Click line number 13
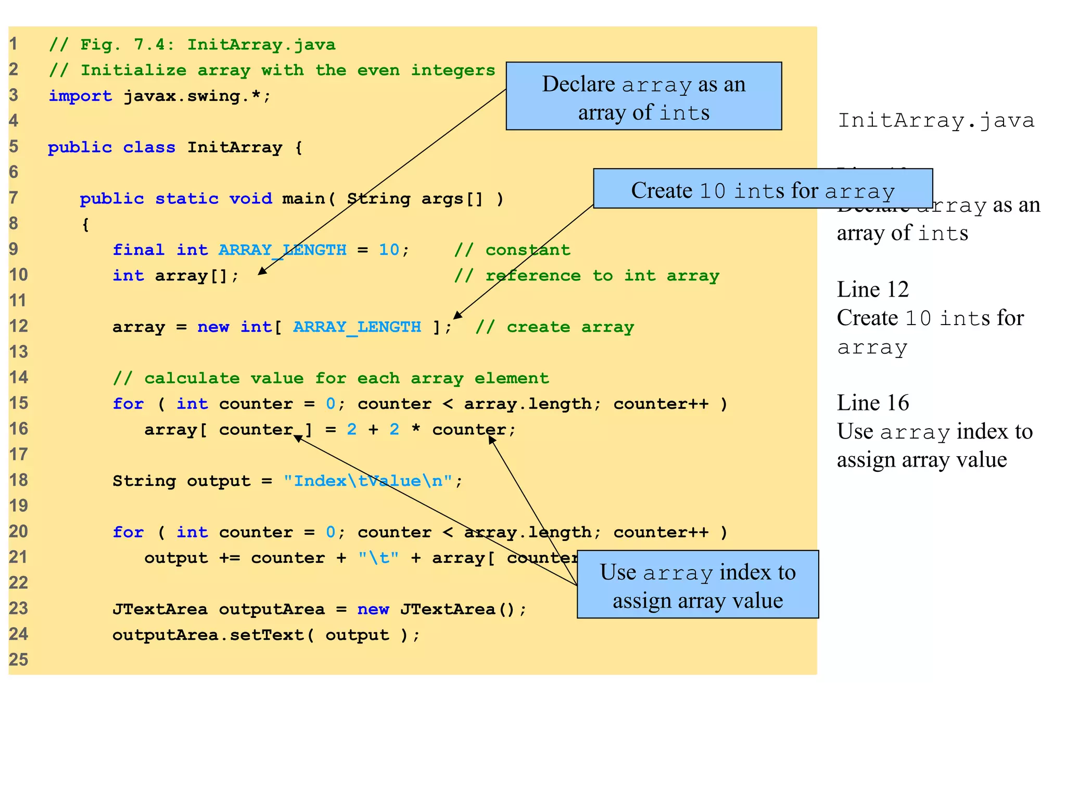1066x799 pixels. [19, 352]
